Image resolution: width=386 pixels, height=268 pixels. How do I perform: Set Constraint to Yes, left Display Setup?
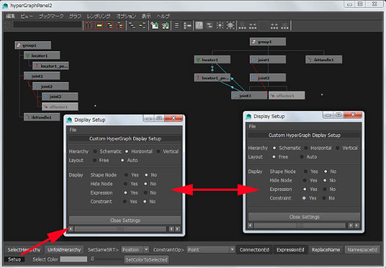pos(125,202)
